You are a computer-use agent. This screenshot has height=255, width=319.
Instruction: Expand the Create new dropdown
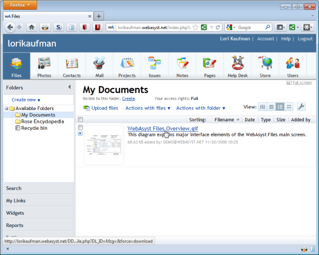(x=26, y=100)
